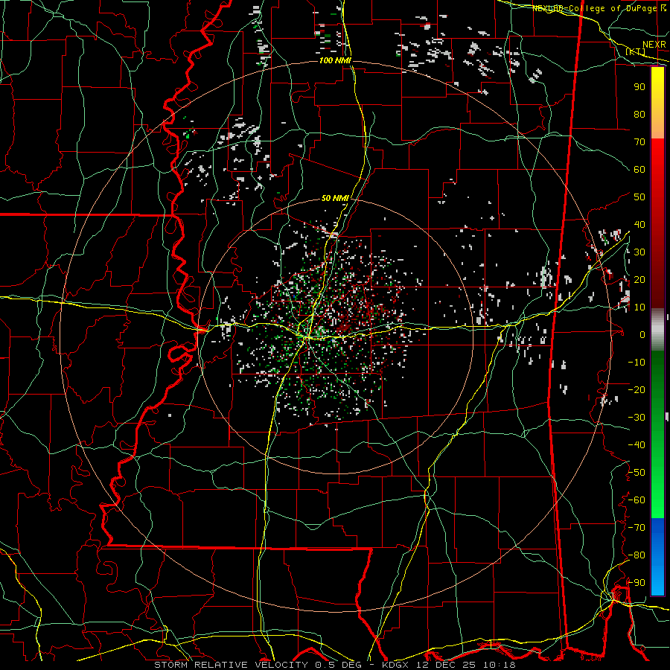Click the 30 value on velocity scale
Screen dimensions: 670x670
tap(639, 252)
